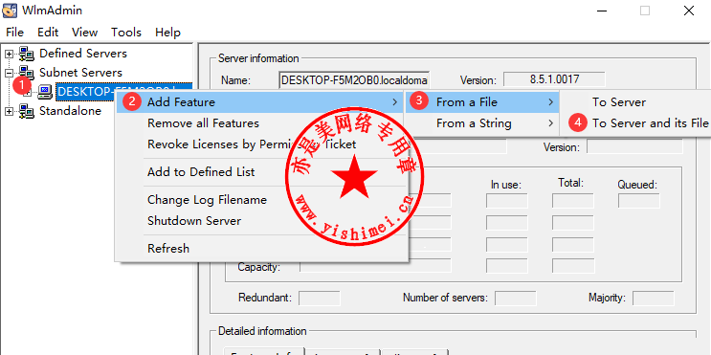Select the Standalone tree label
The width and height of the screenshot is (711, 355).
(x=70, y=111)
